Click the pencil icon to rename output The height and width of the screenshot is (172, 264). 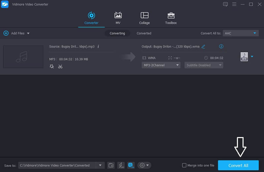(x=203, y=46)
